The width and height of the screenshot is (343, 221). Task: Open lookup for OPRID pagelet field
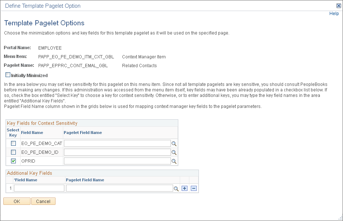(174, 161)
